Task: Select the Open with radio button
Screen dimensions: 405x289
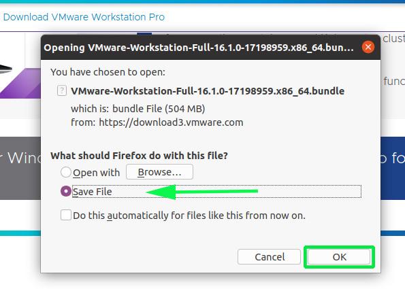Action: point(66,172)
